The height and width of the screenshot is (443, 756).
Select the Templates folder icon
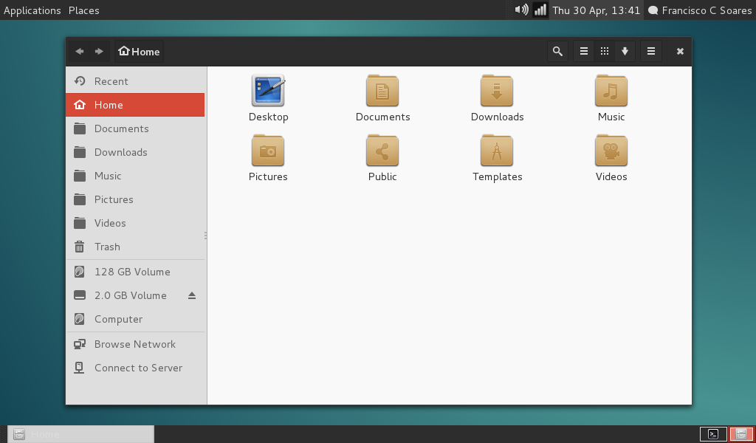(x=497, y=151)
